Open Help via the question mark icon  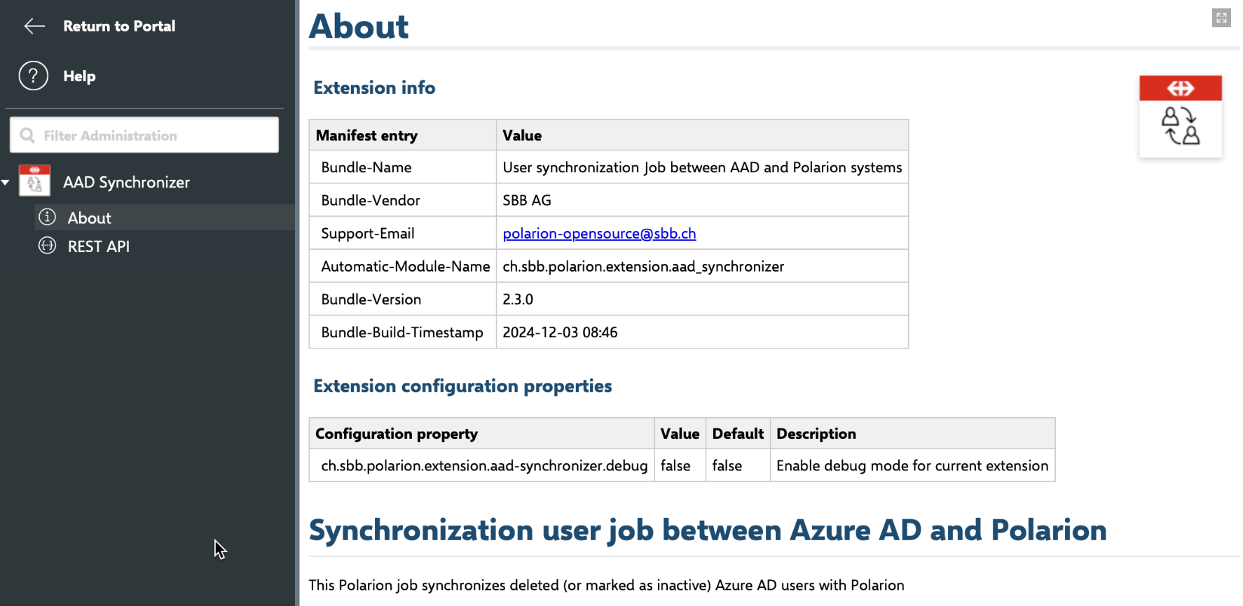point(34,76)
